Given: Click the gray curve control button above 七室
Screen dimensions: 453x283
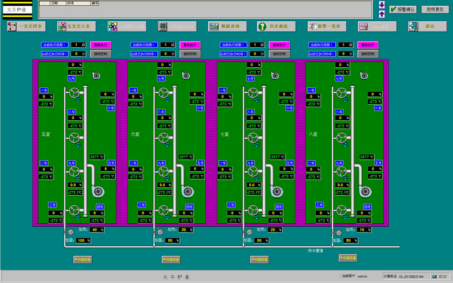Looking at the screenshot, I should tap(279, 54).
